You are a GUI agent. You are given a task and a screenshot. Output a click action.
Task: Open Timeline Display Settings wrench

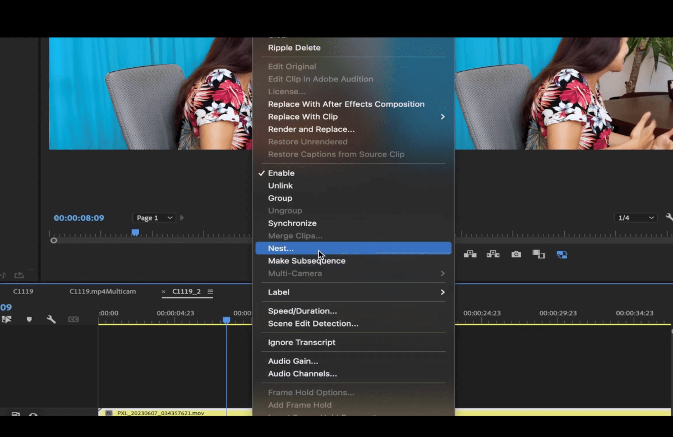pos(51,319)
